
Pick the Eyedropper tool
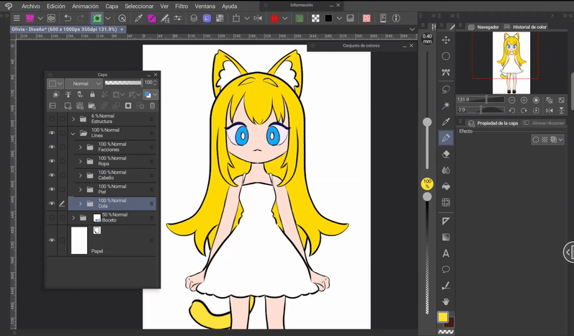pyautogui.click(x=446, y=122)
